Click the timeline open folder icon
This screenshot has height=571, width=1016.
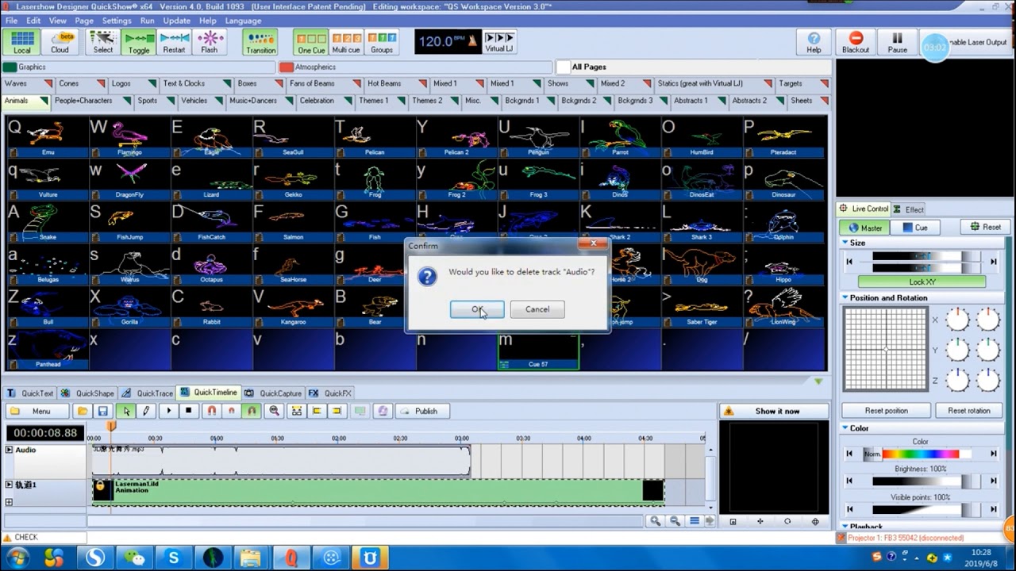(83, 411)
